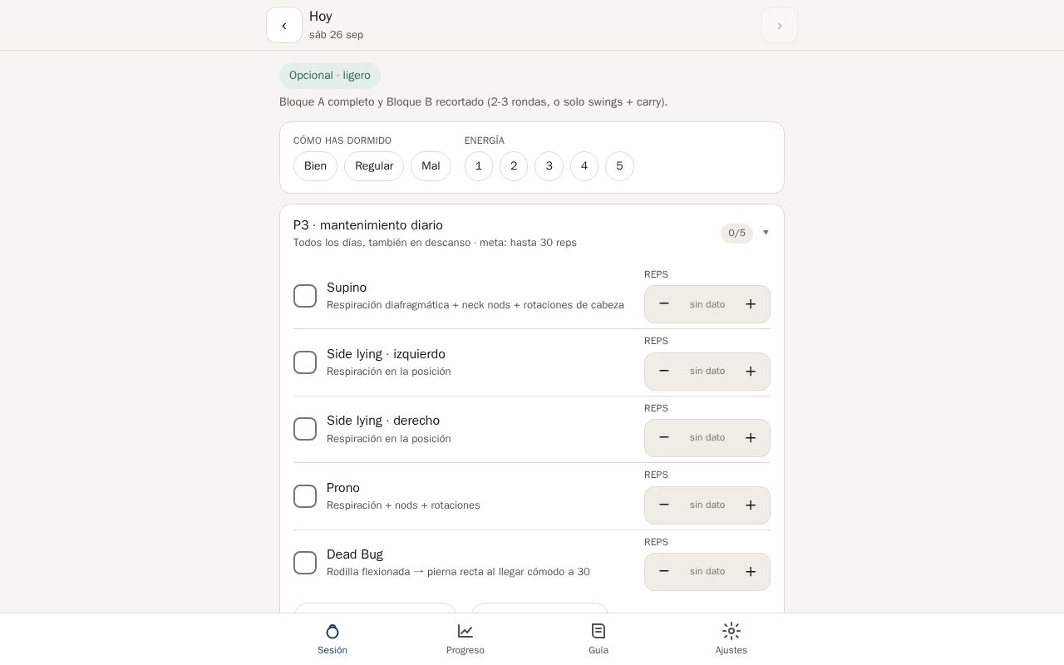This screenshot has width=1064, height=665.
Task: Increase reps for Side lying derecho
Action: click(751, 438)
